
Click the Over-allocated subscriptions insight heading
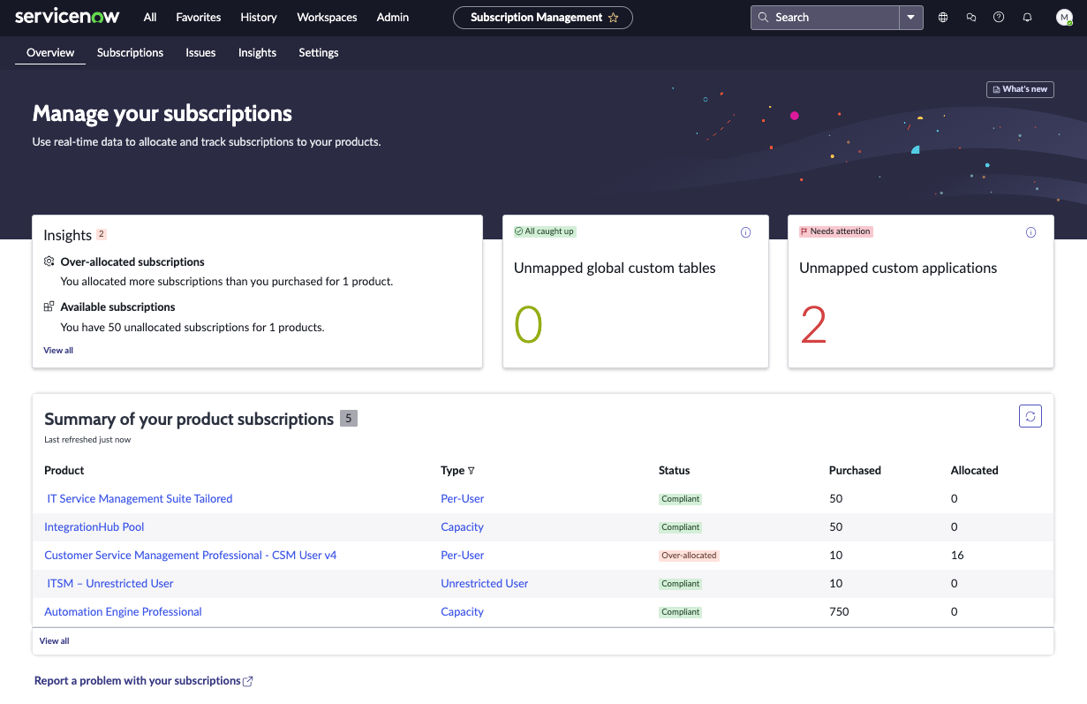(x=132, y=262)
